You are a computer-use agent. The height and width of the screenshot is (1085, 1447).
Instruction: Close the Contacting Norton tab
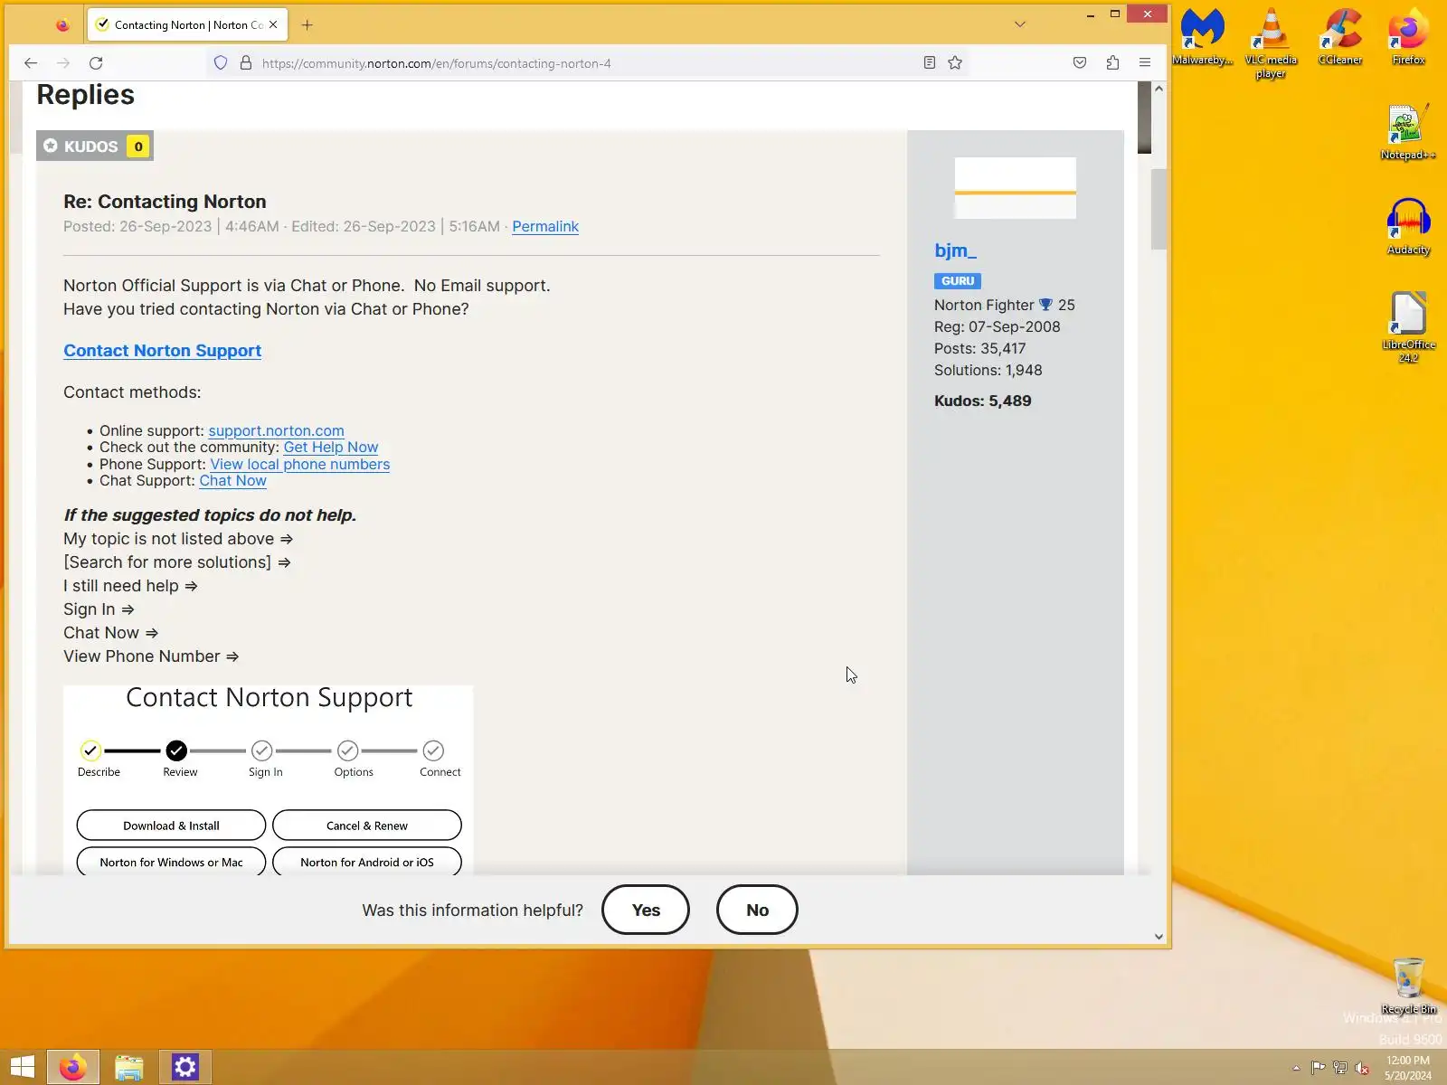(273, 25)
